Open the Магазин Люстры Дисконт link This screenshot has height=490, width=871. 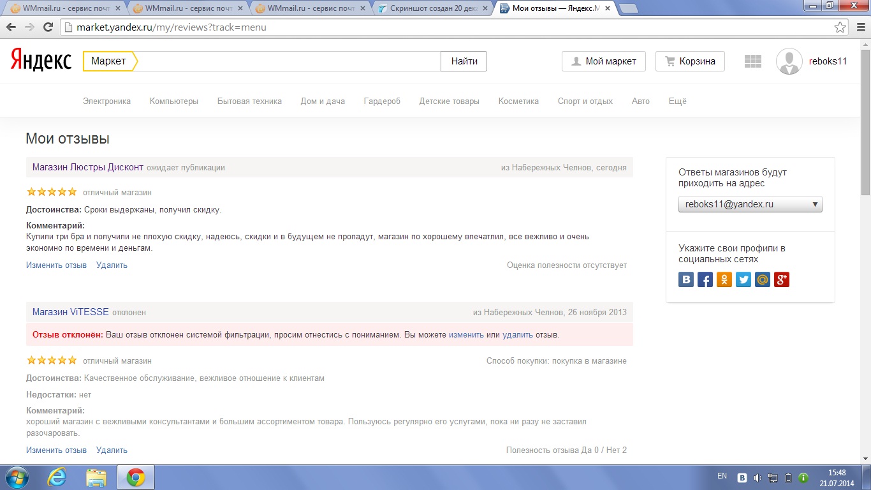coord(88,167)
